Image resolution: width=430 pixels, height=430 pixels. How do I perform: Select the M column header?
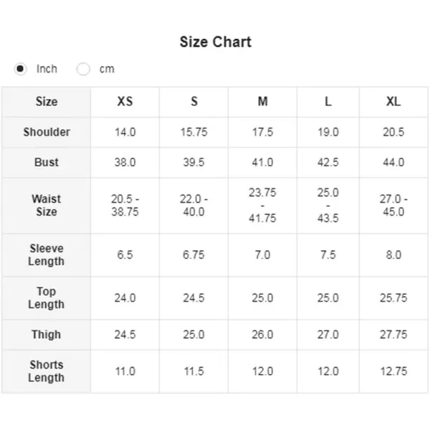[263, 102]
